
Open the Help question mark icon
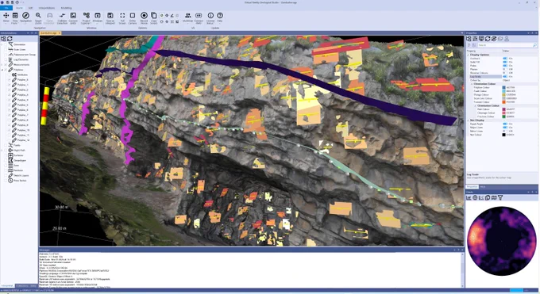220,16
